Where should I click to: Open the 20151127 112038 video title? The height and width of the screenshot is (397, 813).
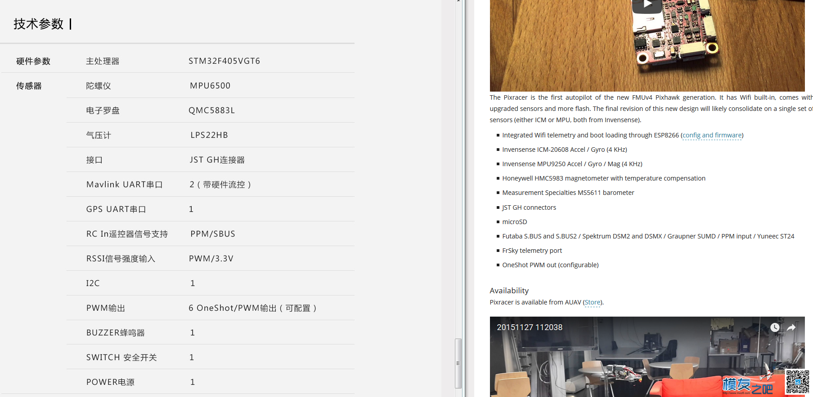pos(530,327)
